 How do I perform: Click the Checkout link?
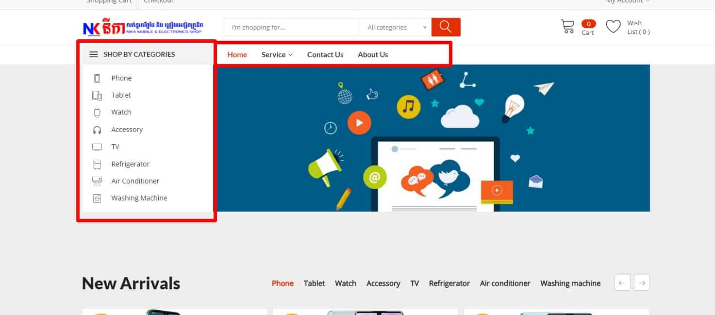click(x=158, y=2)
